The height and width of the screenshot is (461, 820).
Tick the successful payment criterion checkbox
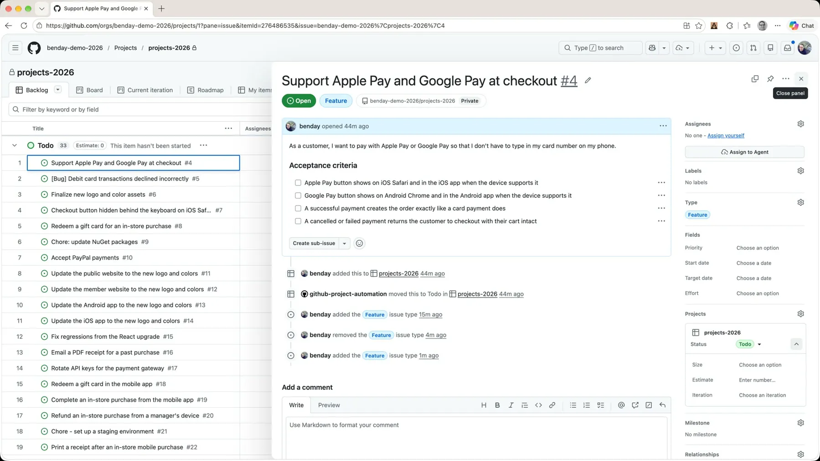tap(298, 208)
